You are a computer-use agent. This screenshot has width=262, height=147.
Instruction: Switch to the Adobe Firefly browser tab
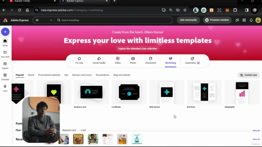pos(33,1)
